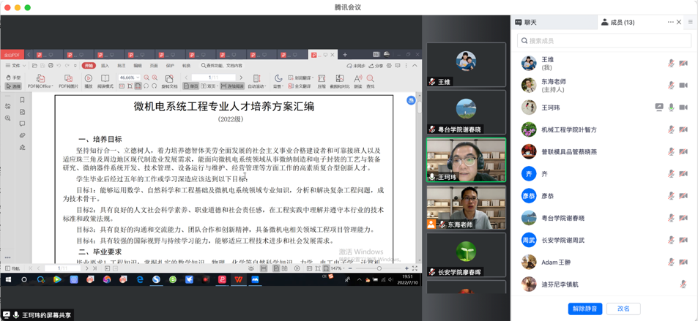Viewport: 698px width, 321px height.
Task: Click the PDF转图片 export icon
Action: pyautogui.click(x=68, y=80)
